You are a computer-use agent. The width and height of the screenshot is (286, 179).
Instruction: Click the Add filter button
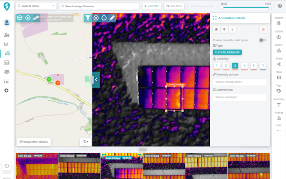pyautogui.click(x=152, y=6)
